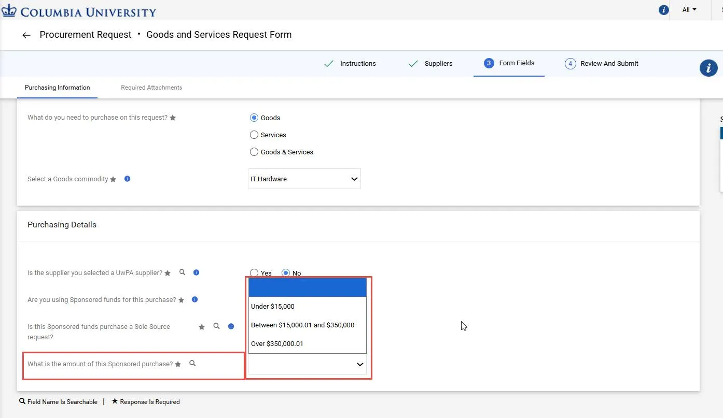
Task: Click info icon beside UwPA supplier question
Action: tap(196, 272)
